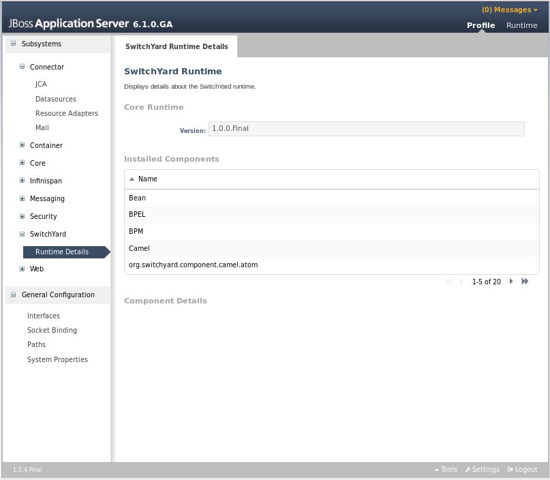Click the Version input field
The width and height of the screenshot is (550, 480).
coord(367,129)
